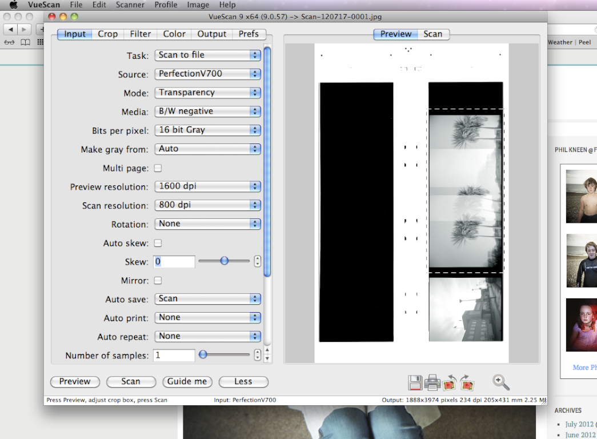This screenshot has height=439, width=597.
Task: Rotate the image left with the photo icon
Action: click(x=450, y=382)
